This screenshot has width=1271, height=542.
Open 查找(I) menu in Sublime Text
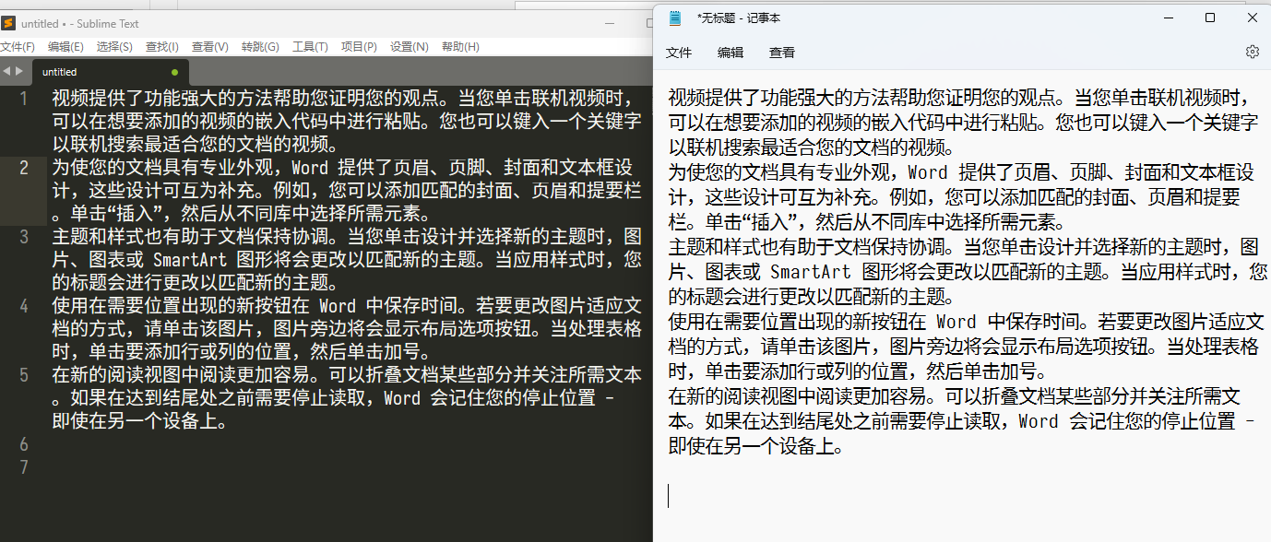point(162,47)
